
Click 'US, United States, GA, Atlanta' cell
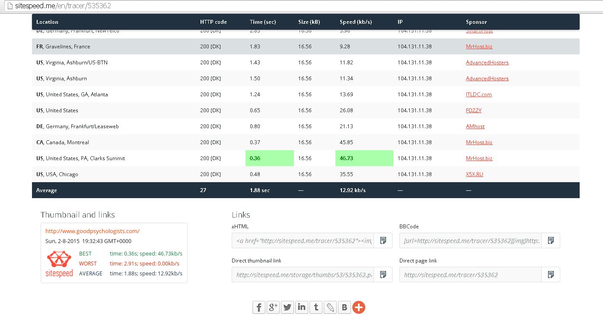pyautogui.click(x=72, y=95)
